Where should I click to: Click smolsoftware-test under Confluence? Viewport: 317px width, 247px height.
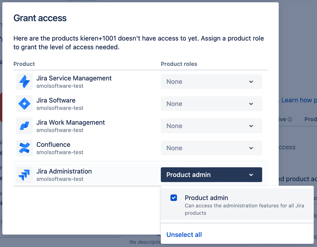tap(60, 152)
